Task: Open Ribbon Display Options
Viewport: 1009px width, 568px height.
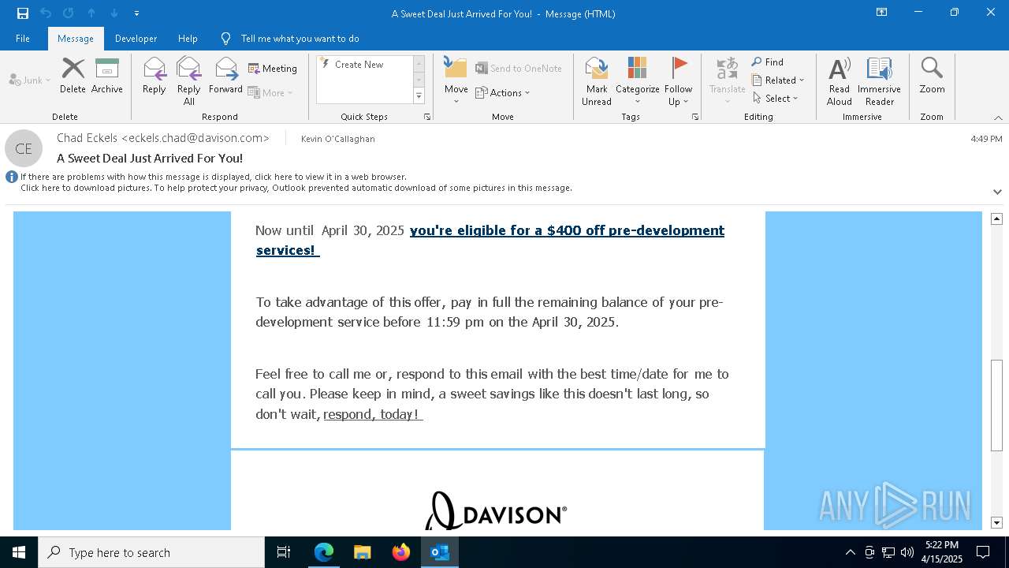Action: [882, 13]
